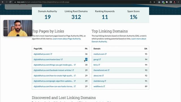The image size is (181, 102).
Task: Click the Linking Root Domains value 312
Action: 76,17
